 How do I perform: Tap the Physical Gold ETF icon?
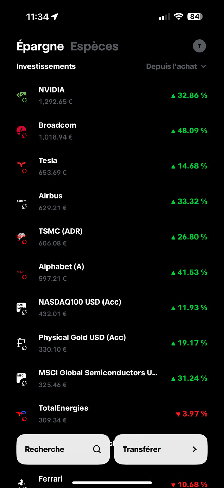[21, 343]
